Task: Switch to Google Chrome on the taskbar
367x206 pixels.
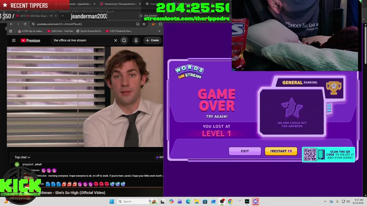Action: [x=230, y=201]
